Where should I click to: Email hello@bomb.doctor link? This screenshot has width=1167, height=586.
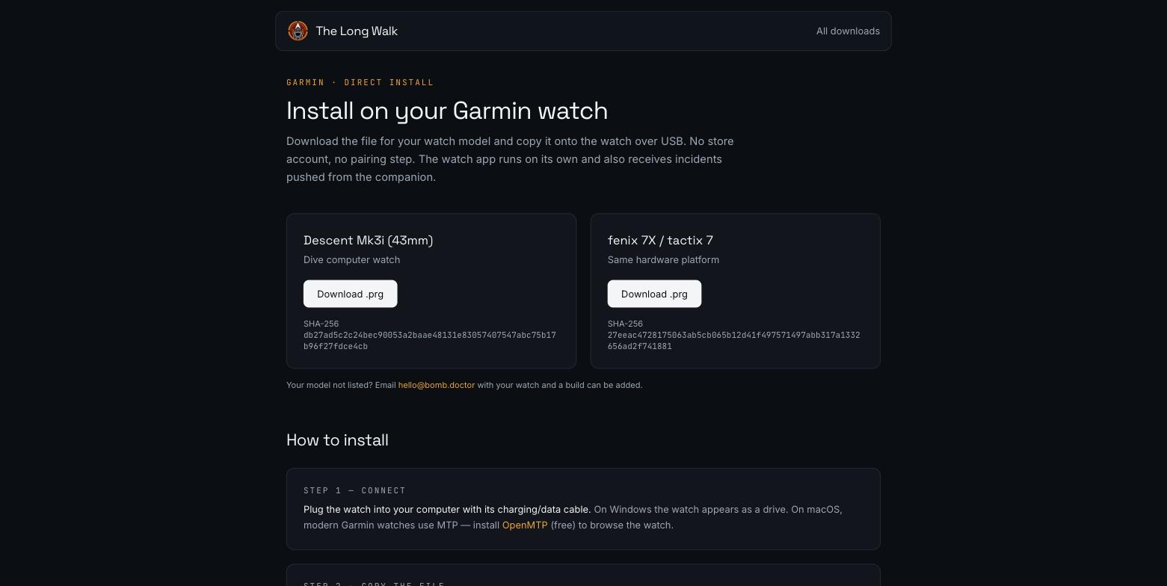point(437,385)
